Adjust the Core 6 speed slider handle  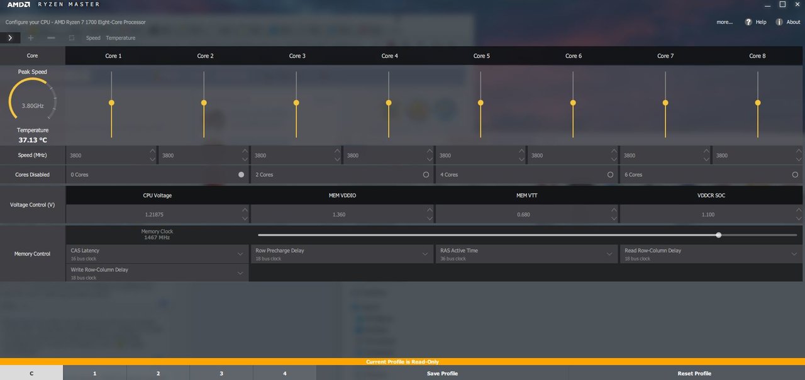[573, 103]
